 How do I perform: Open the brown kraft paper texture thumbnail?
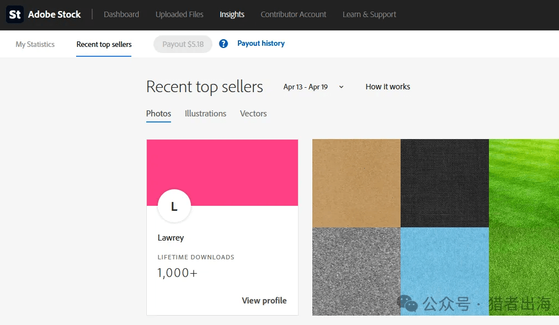(x=356, y=183)
